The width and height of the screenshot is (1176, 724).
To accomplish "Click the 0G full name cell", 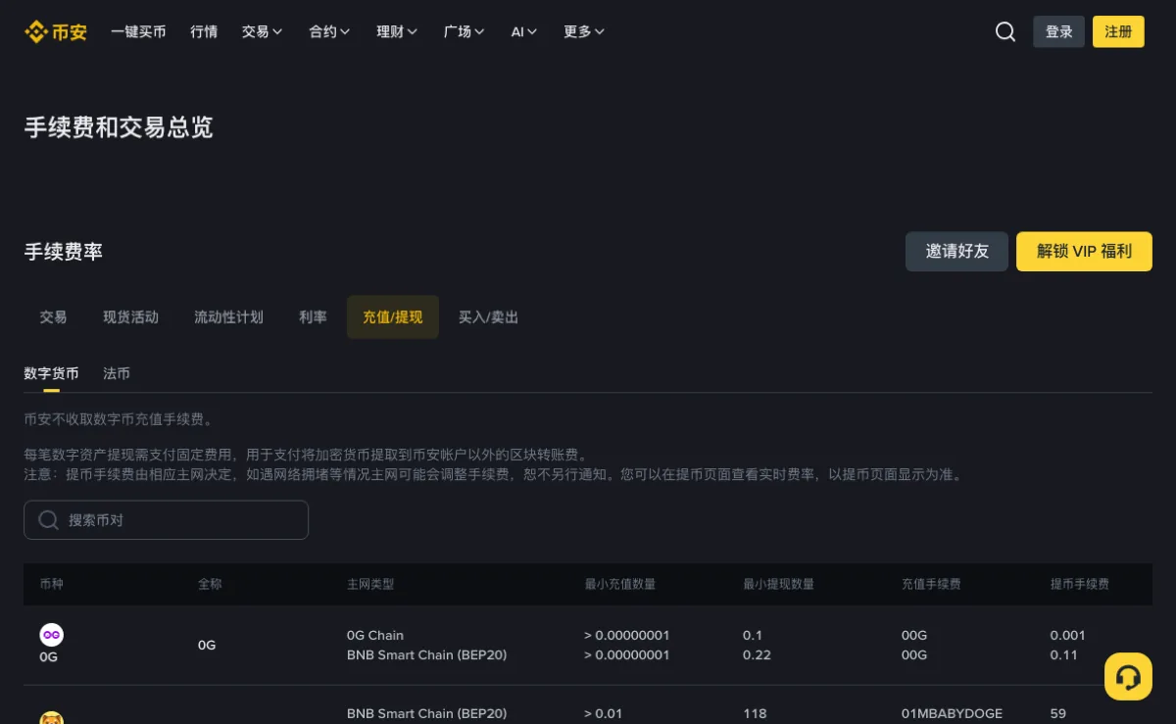I will coord(207,645).
